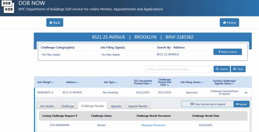The image size is (259, 132).
Task: Click No Filter Added under Job Filing Type
Action: [111, 55]
